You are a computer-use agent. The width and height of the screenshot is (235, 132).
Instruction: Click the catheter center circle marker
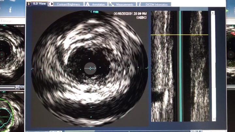pos(90,68)
